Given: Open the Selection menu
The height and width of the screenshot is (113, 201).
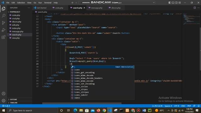Looking at the screenshot, I should [x=21, y=3].
